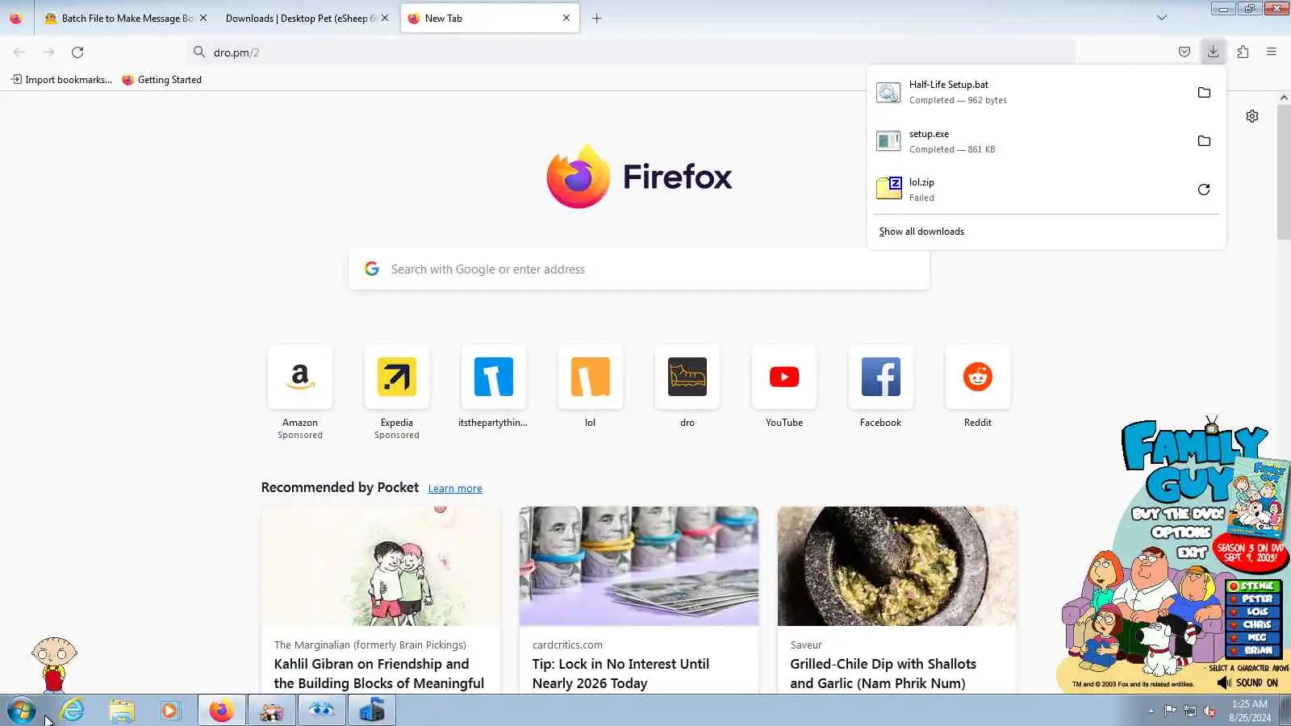Select Meg character in Family Guy widget

(x=1251, y=637)
